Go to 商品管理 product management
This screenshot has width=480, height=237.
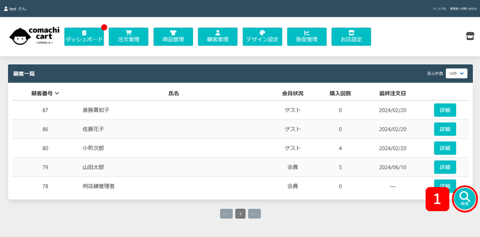click(173, 37)
